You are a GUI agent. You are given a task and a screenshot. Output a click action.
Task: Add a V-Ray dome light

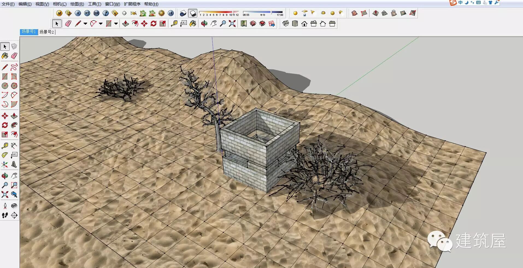pos(323,13)
